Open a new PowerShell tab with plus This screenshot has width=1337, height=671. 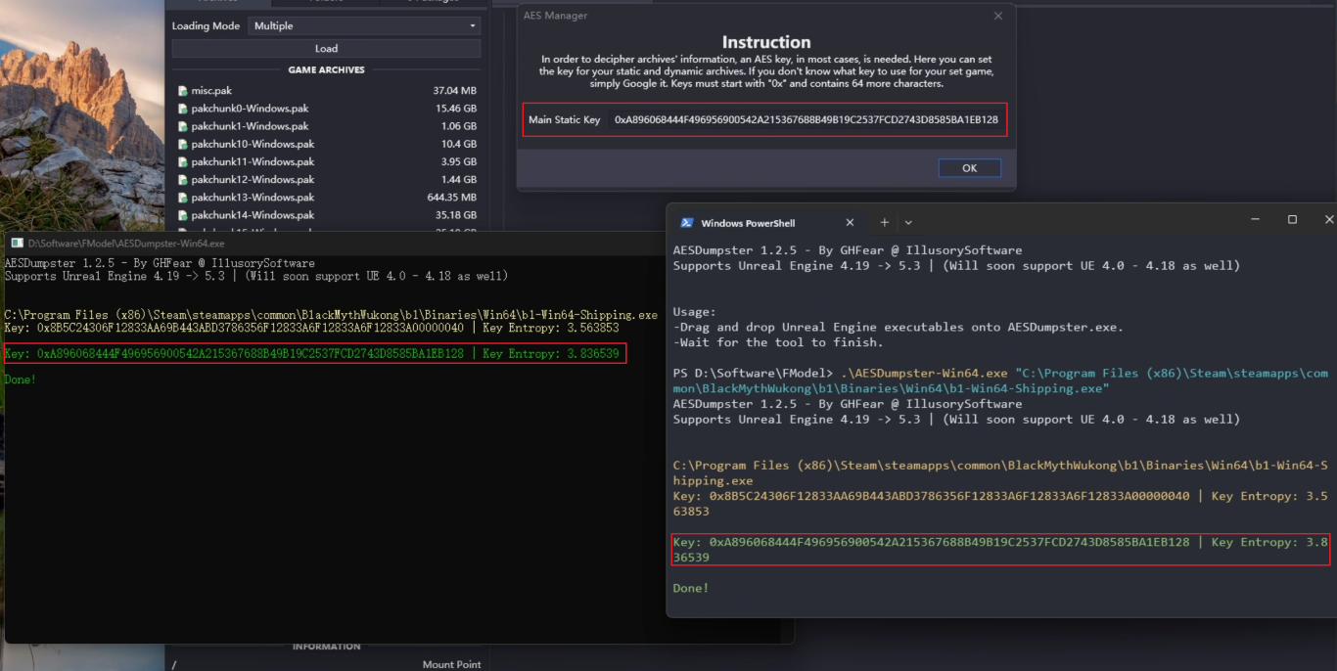[x=884, y=222]
